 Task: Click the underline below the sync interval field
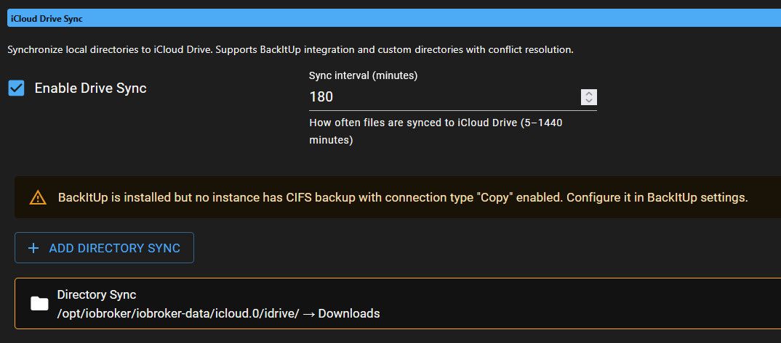(x=452, y=110)
